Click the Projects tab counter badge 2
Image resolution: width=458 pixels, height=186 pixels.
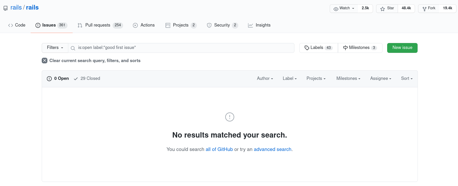point(194,25)
